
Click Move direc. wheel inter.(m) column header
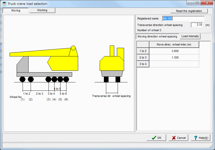click(x=174, y=45)
